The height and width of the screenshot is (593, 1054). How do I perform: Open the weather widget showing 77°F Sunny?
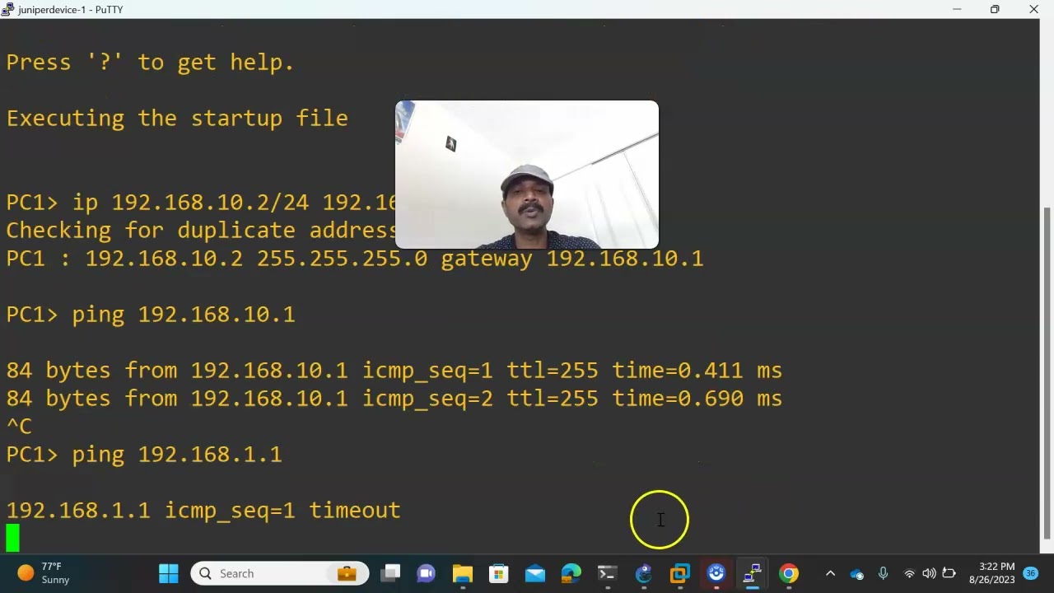pyautogui.click(x=44, y=573)
